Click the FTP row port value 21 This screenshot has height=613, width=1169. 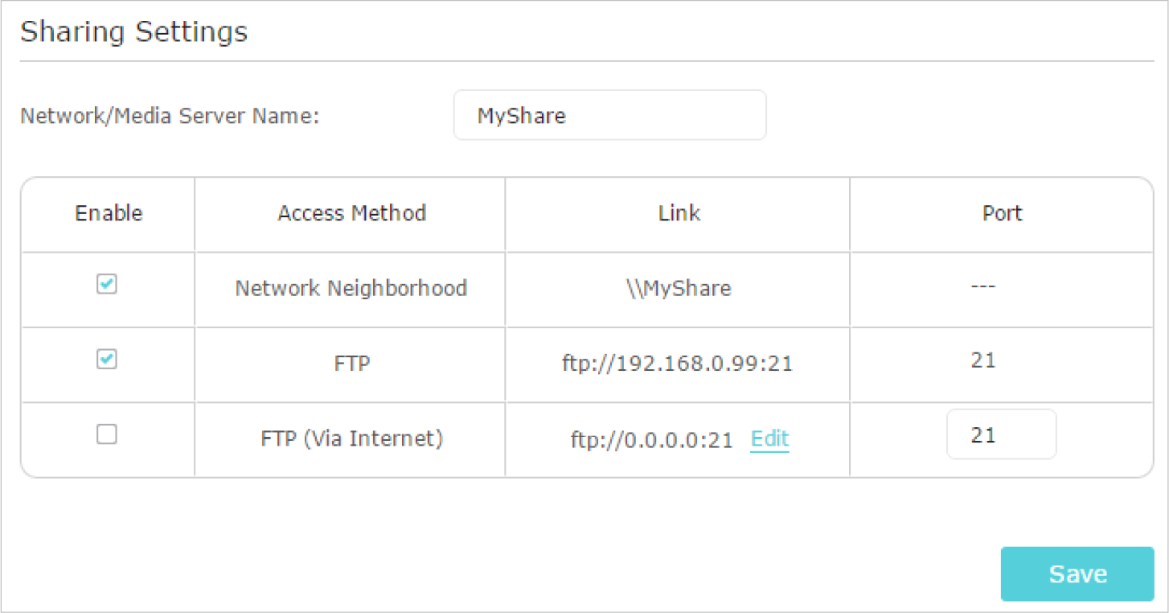(983, 360)
